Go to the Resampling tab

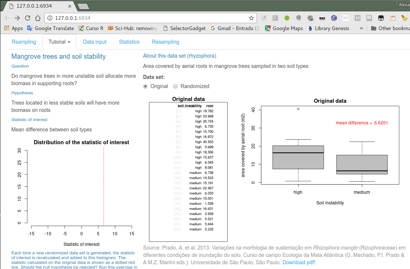166,42
